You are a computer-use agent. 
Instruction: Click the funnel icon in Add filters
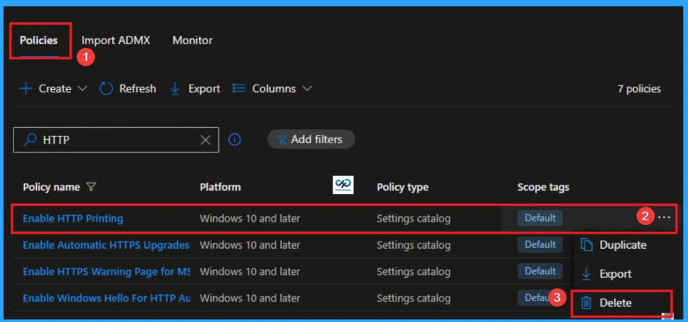tap(282, 140)
